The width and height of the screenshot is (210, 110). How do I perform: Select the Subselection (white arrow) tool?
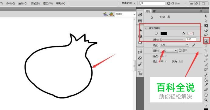tap(206, 21)
